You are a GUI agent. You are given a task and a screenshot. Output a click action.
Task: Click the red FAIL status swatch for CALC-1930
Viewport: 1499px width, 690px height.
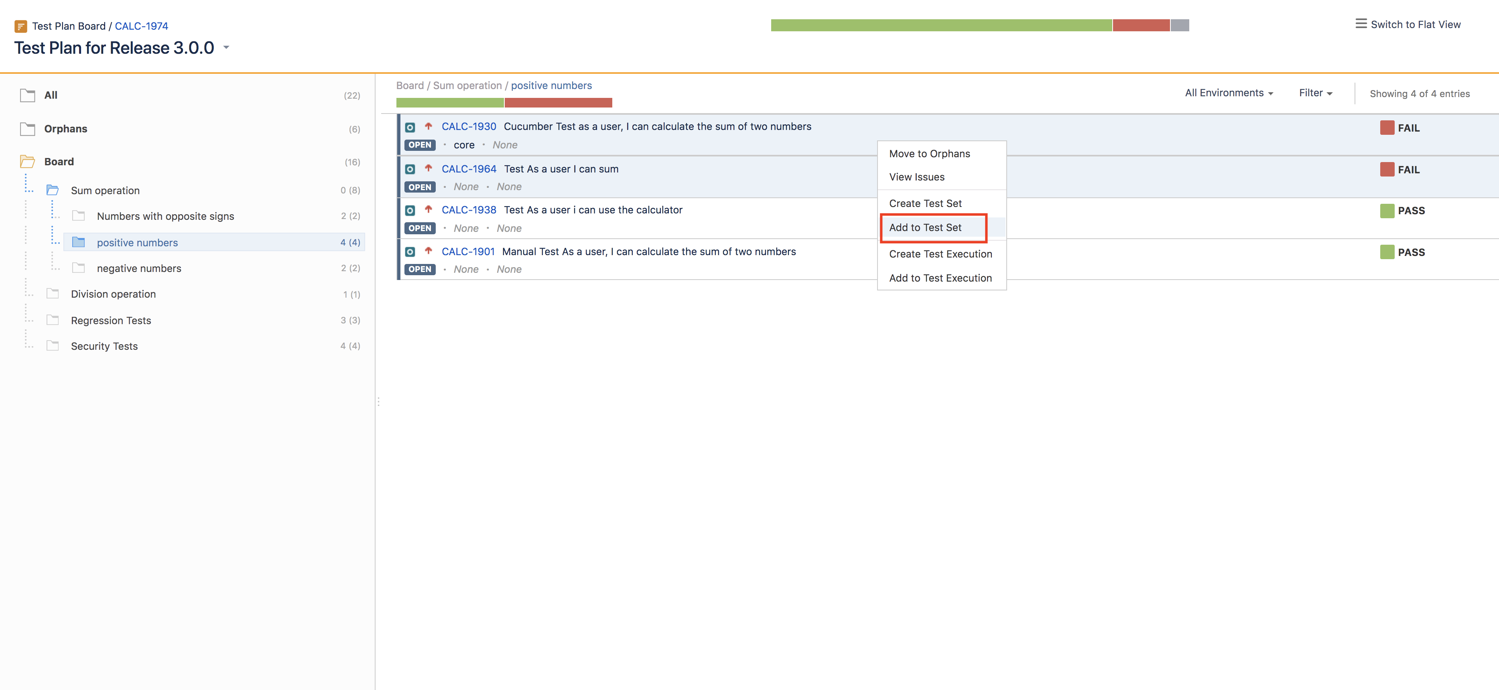pyautogui.click(x=1387, y=128)
